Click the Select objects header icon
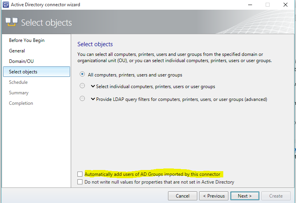 pyautogui.click(x=12, y=22)
